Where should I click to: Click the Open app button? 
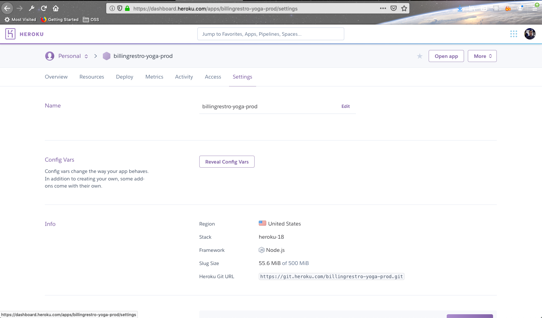(446, 56)
